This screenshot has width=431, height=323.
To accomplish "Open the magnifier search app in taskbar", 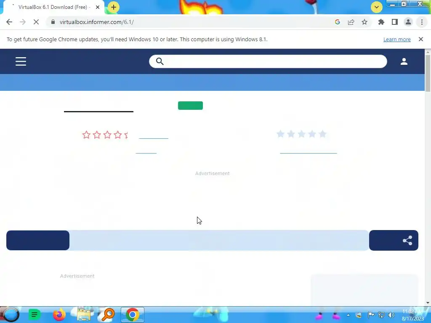I will [x=108, y=315].
